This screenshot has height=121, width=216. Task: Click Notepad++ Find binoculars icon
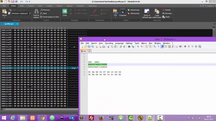pyautogui.click(x=129, y=47)
